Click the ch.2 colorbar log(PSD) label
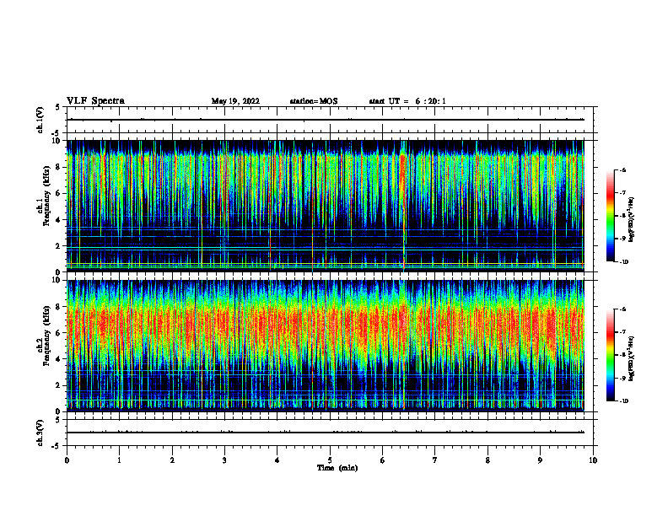 [x=632, y=358]
